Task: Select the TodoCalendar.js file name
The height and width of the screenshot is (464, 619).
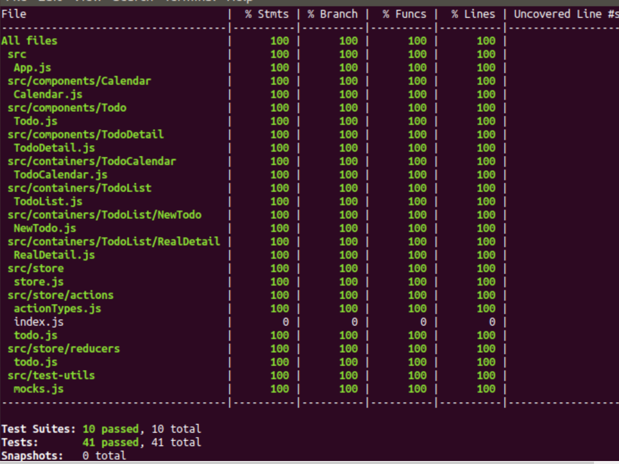Action: [60, 175]
